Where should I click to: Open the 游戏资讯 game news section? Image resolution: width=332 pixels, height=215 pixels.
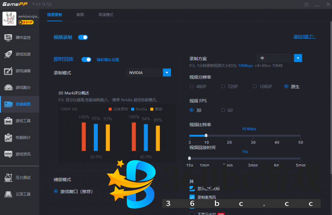pos(19,154)
